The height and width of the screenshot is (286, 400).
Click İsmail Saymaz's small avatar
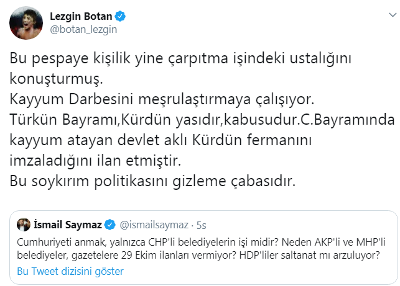click(x=24, y=224)
